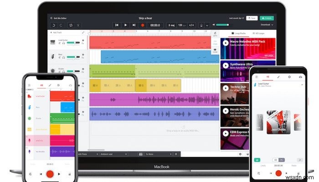The height and width of the screenshot is (182, 319).
Task: Click the keyboard icon beside Fx: None
Action: click(x=140, y=154)
